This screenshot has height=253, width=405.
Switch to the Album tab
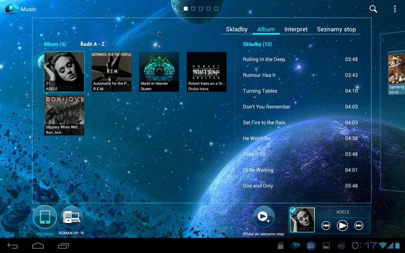point(266,29)
